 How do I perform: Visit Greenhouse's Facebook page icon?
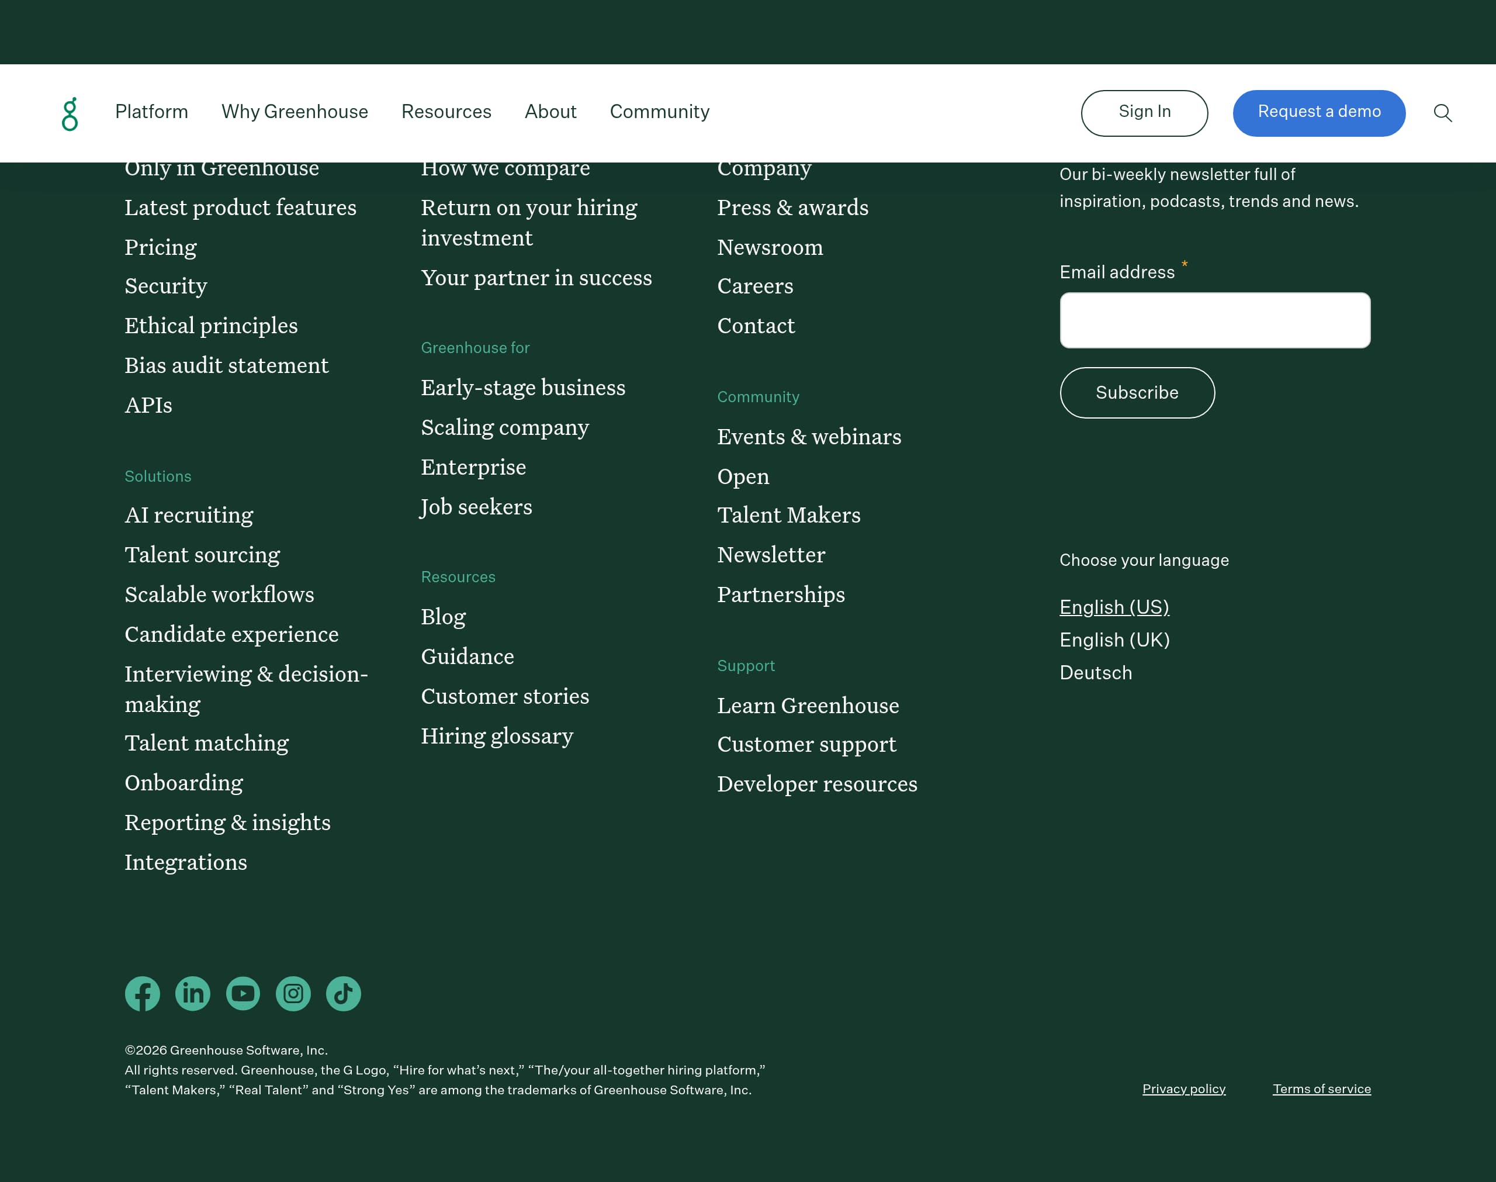coord(143,994)
